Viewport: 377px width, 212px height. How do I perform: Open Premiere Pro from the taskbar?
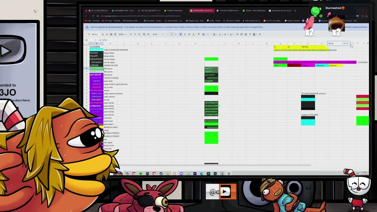195,173
